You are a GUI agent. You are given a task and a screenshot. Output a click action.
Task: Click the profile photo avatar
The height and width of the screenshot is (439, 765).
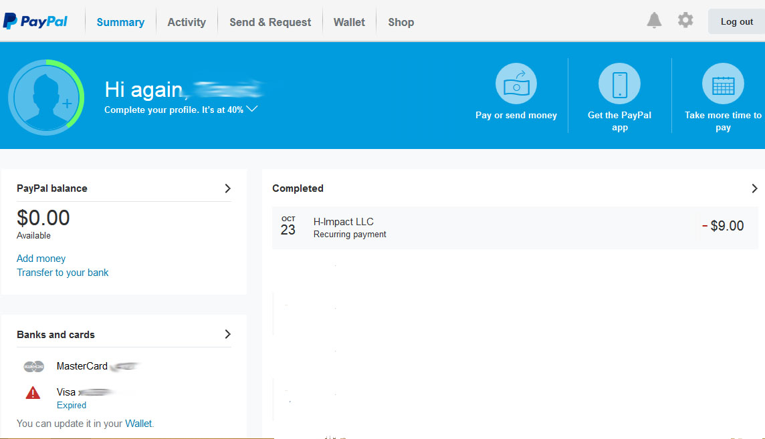click(x=46, y=98)
